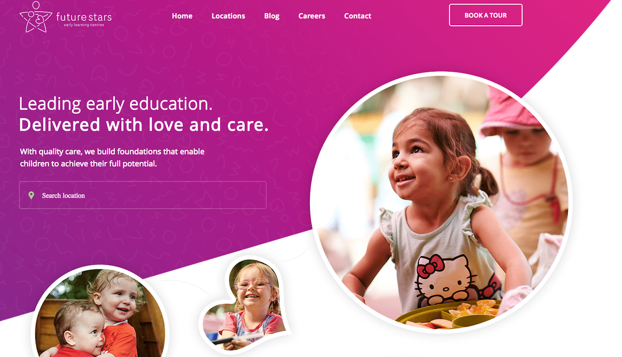Click the 'Delivered with love and care.' heading

(143, 124)
